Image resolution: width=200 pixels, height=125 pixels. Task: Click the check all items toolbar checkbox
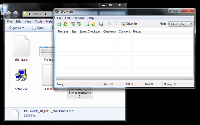coord(109,24)
